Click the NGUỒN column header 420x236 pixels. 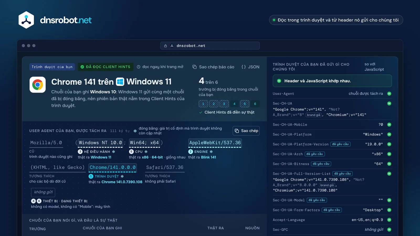253,228
